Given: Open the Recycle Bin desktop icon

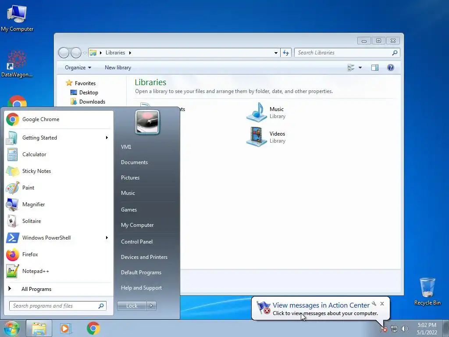Looking at the screenshot, I should tap(427, 291).
